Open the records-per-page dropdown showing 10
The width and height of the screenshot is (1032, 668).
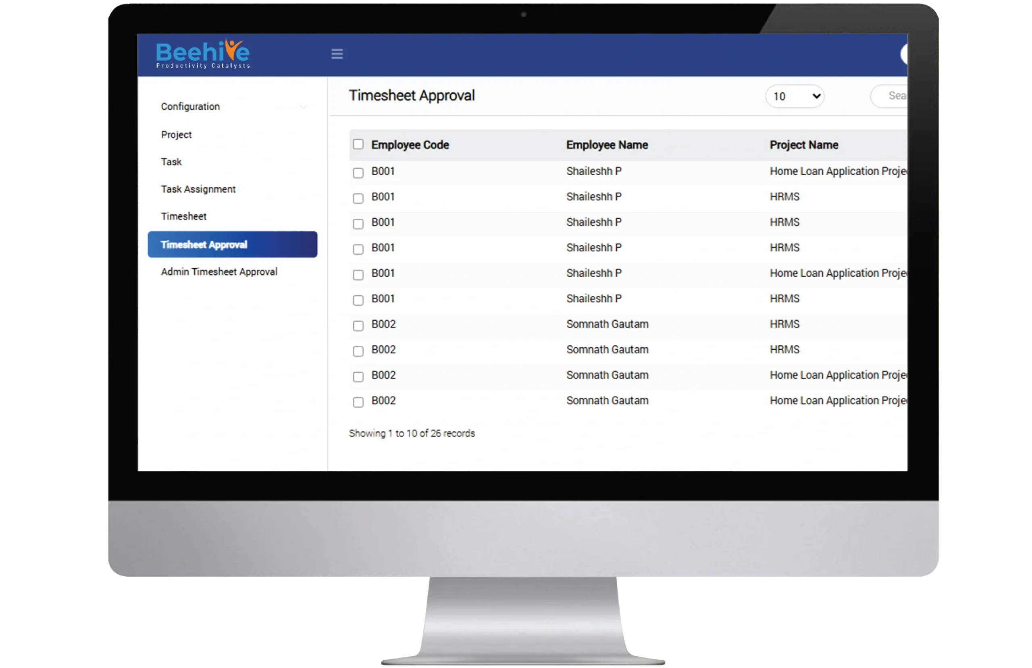[795, 96]
